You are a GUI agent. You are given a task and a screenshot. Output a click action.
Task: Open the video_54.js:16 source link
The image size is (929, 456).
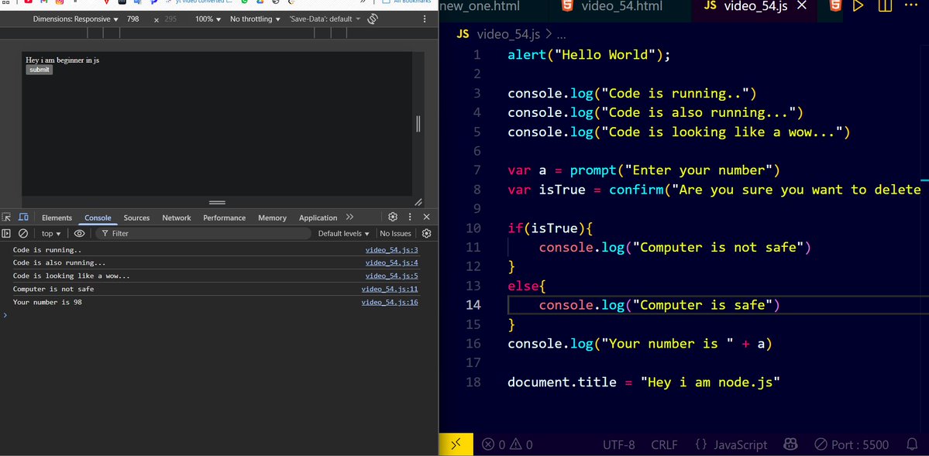390,302
